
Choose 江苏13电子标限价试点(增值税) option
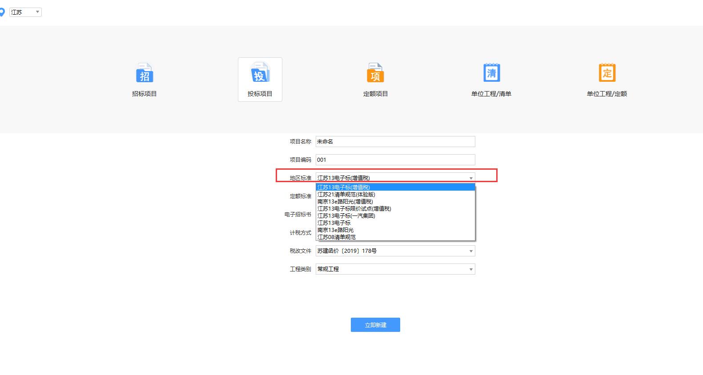[395, 209]
